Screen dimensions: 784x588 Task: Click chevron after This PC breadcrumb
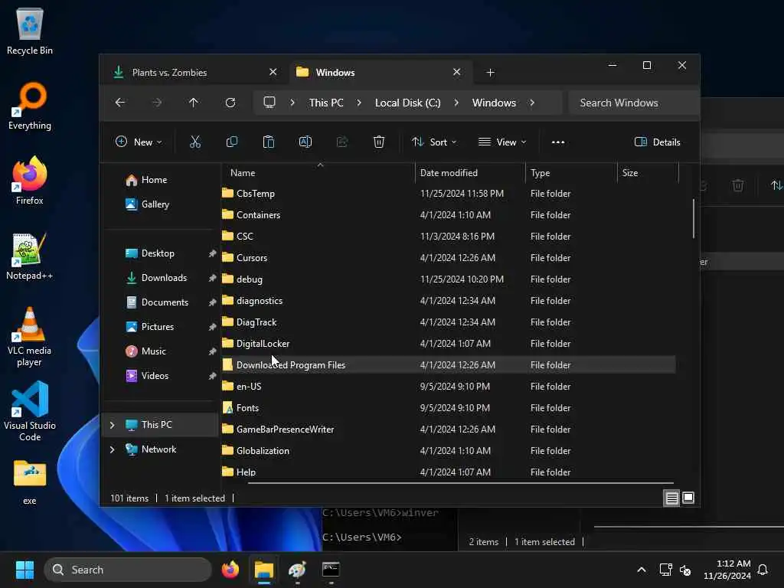359,103
